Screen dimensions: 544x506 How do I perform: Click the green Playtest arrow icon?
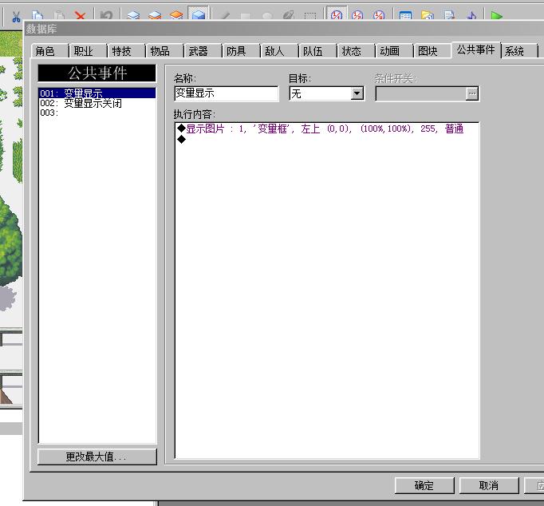pyautogui.click(x=497, y=16)
